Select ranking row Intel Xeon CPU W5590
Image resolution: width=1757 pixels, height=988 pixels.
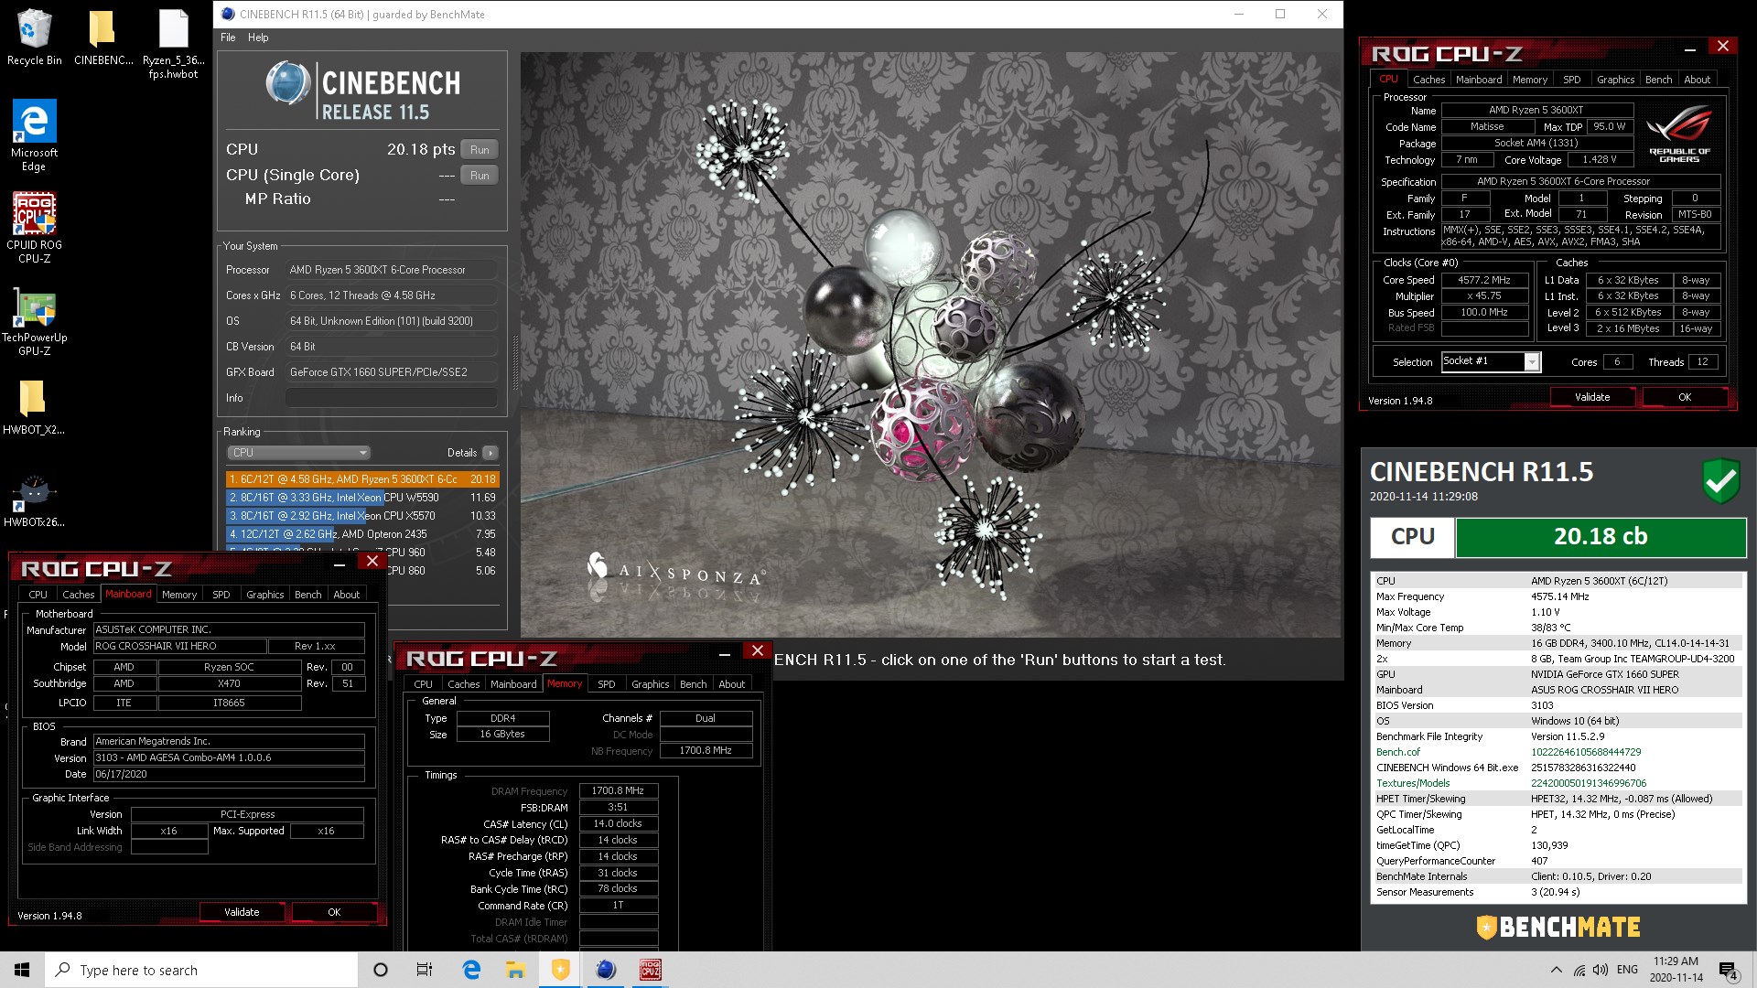362,498
